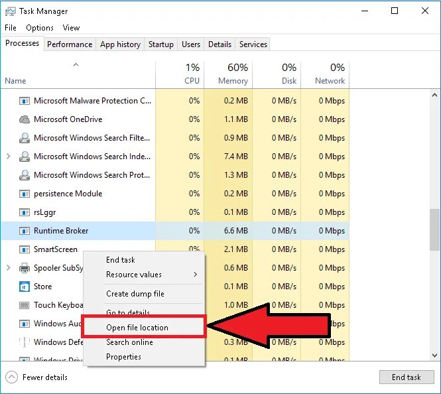The width and height of the screenshot is (441, 394).
Task: Click the 1.3 MB memory value
Action: (x=235, y=175)
